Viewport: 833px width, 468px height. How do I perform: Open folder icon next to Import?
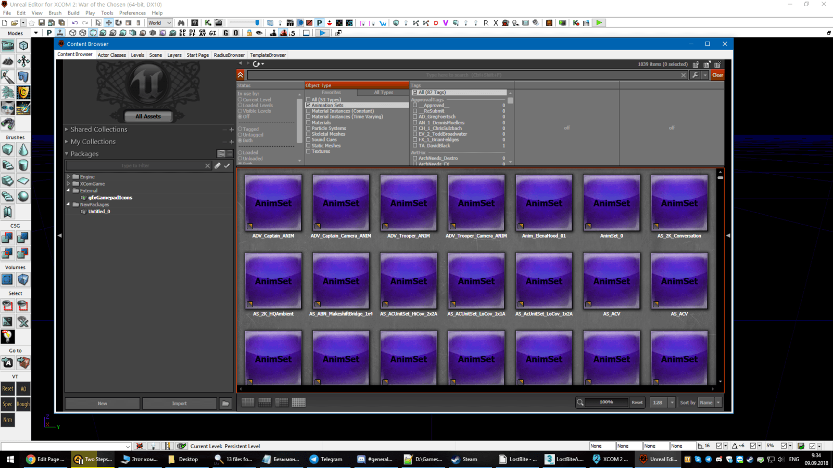click(225, 404)
